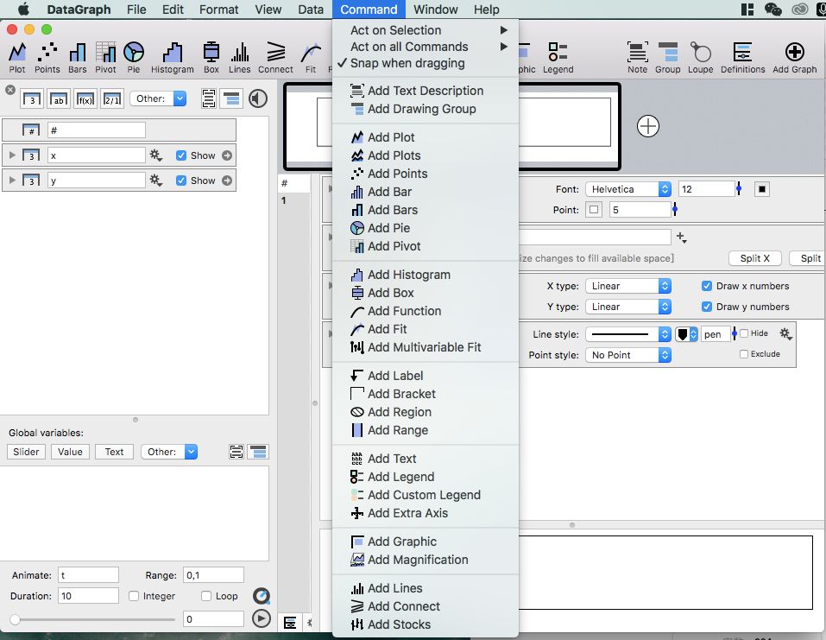The width and height of the screenshot is (826, 640).
Task: Open the Data menu in menu bar
Action: [311, 10]
